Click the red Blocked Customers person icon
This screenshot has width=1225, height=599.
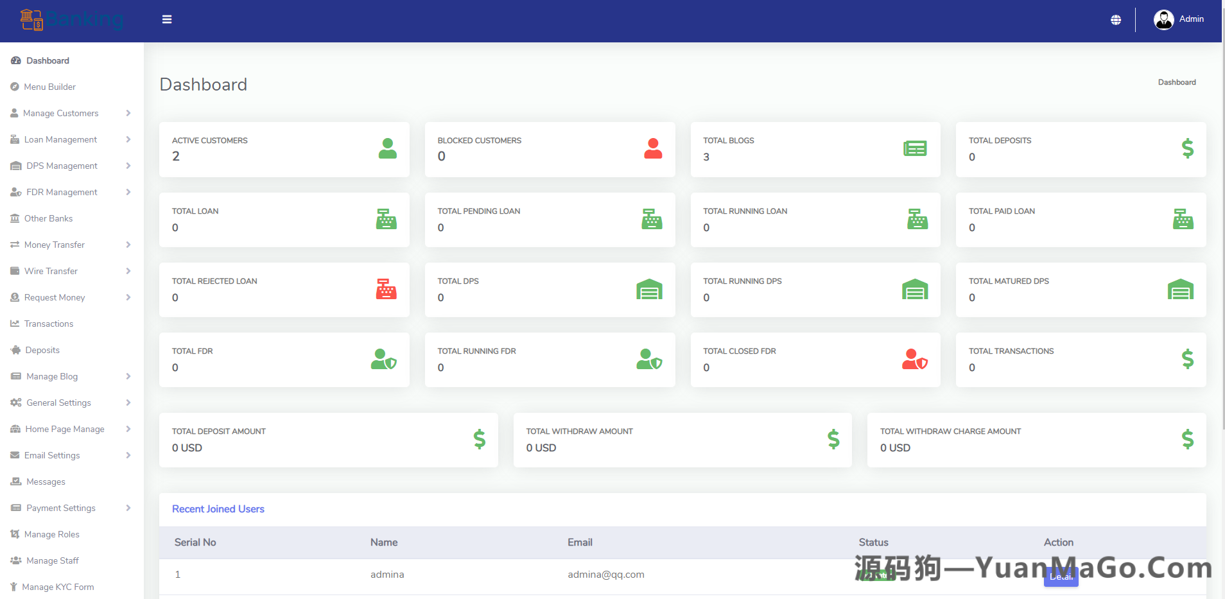tap(653, 149)
